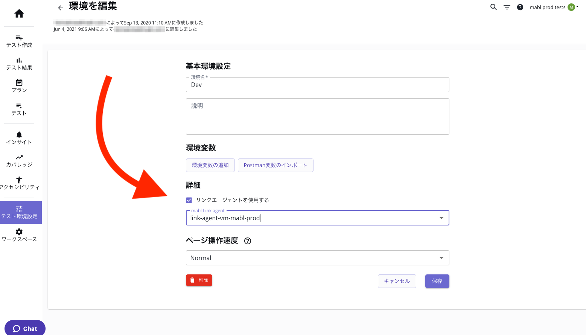This screenshot has height=335, width=586.
Task: Open the search icon in the top bar
Action: point(493,7)
